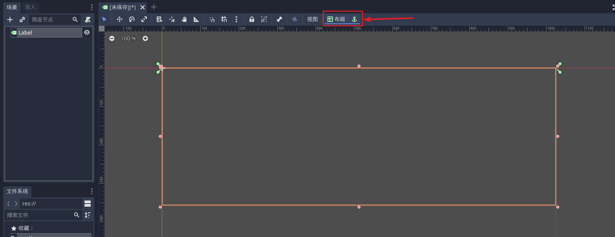The width and height of the screenshot is (615, 237).
Task: Reset zoom via 100 % label
Action: point(128,38)
